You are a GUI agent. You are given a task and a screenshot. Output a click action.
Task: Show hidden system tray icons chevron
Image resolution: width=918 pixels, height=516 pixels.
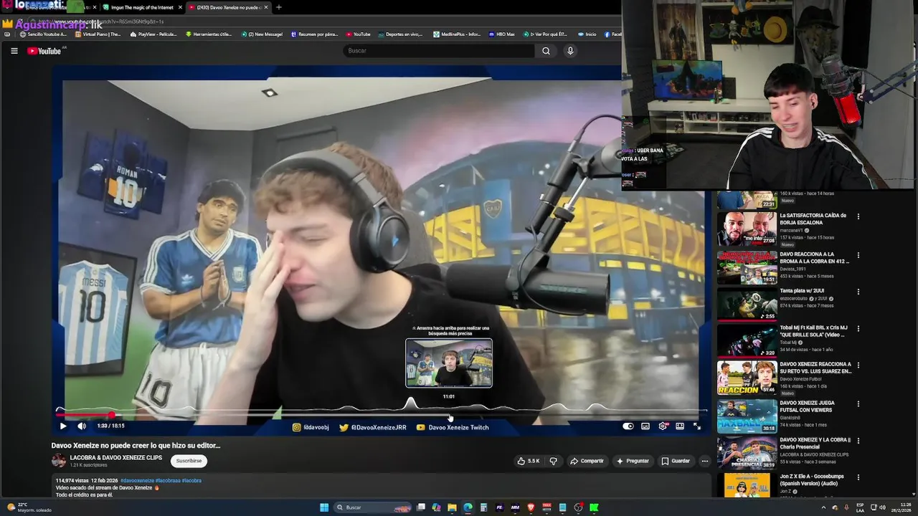(823, 507)
